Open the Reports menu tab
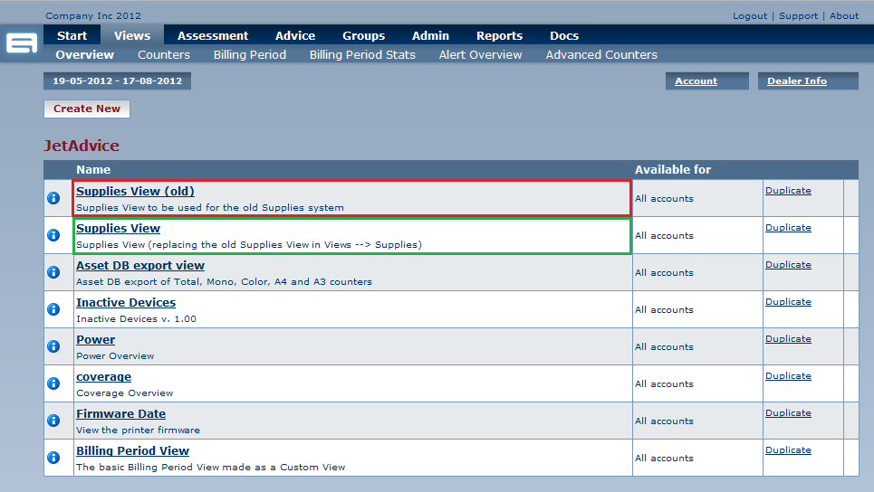This screenshot has height=492, width=874. click(x=499, y=36)
